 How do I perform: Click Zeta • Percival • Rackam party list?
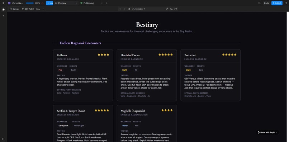pos(68,93)
